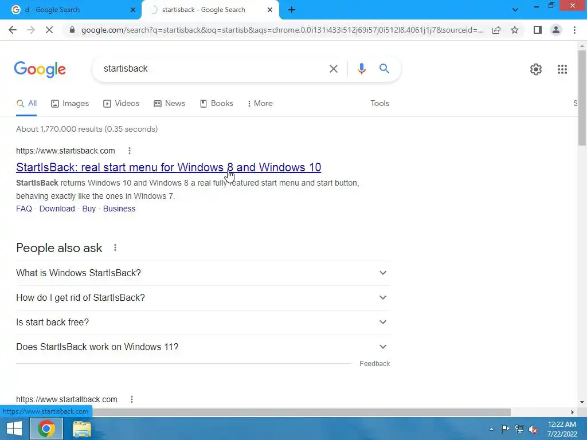Open the Windows Start button

[x=14, y=429]
